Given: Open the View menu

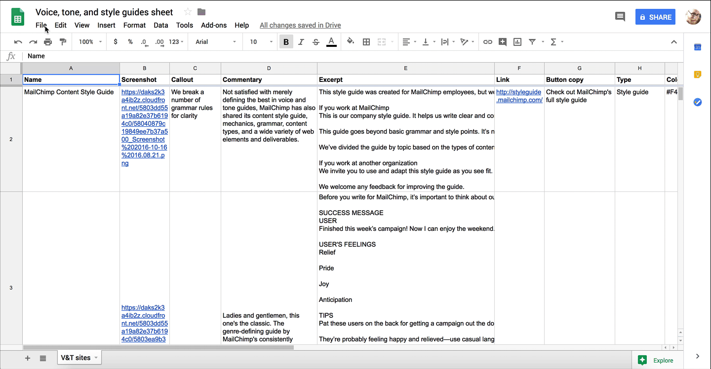Looking at the screenshot, I should [x=82, y=25].
